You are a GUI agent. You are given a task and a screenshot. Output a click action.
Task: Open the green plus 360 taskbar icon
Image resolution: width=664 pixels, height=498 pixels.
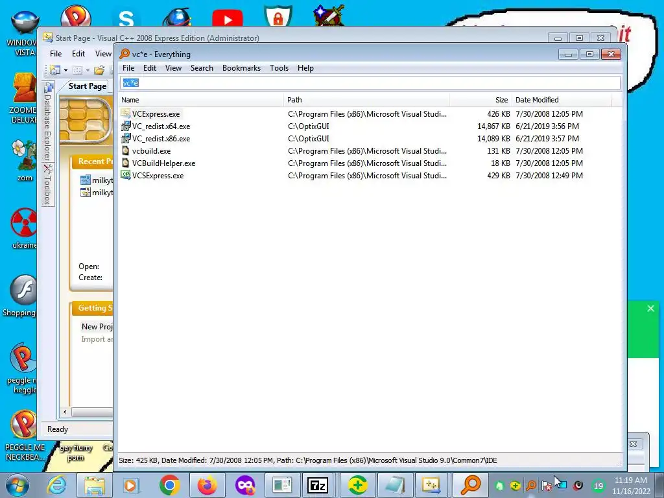coord(357,485)
